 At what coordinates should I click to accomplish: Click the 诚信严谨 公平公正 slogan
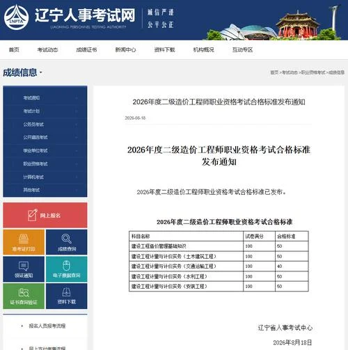(161, 18)
